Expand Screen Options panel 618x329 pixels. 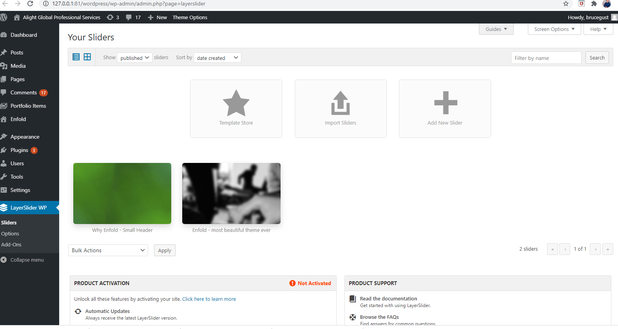554,29
